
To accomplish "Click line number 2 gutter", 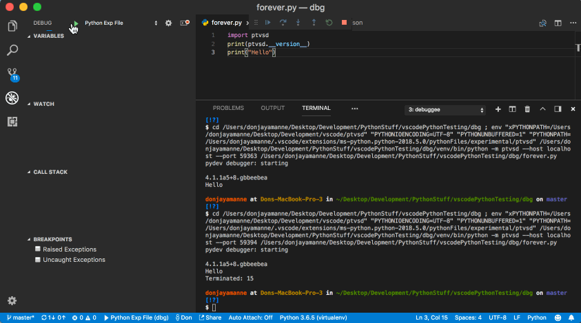I will pyautogui.click(x=213, y=44).
